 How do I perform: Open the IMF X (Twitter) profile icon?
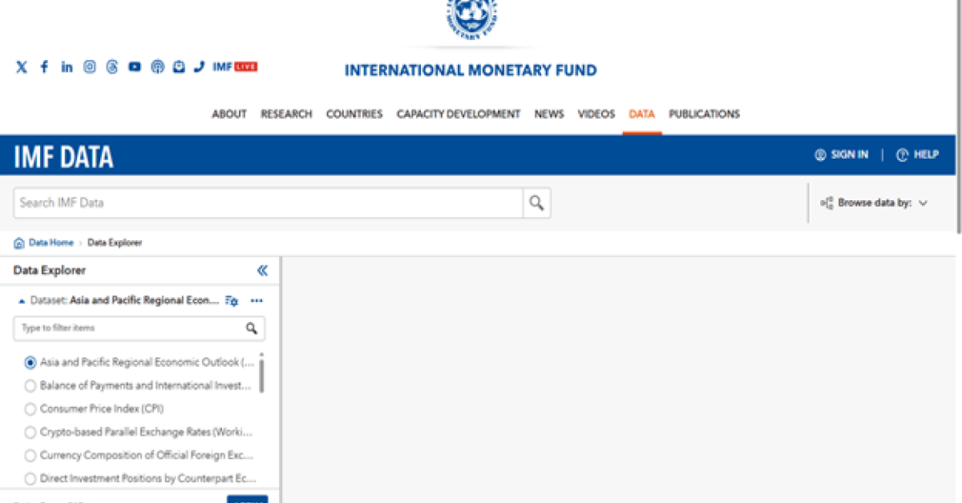click(21, 66)
